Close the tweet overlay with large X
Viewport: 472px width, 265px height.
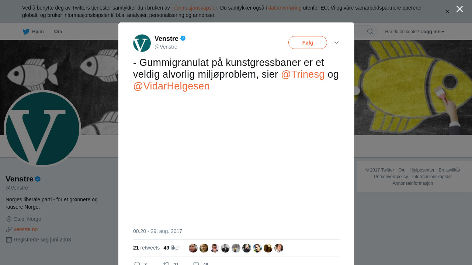tap(459, 9)
